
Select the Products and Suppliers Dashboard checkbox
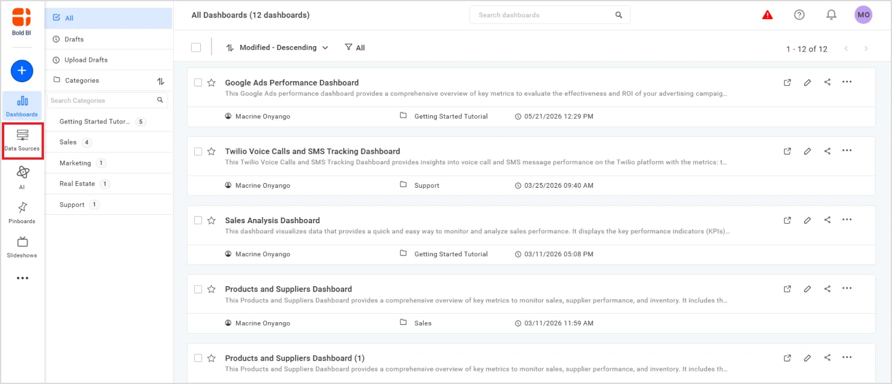(x=198, y=289)
